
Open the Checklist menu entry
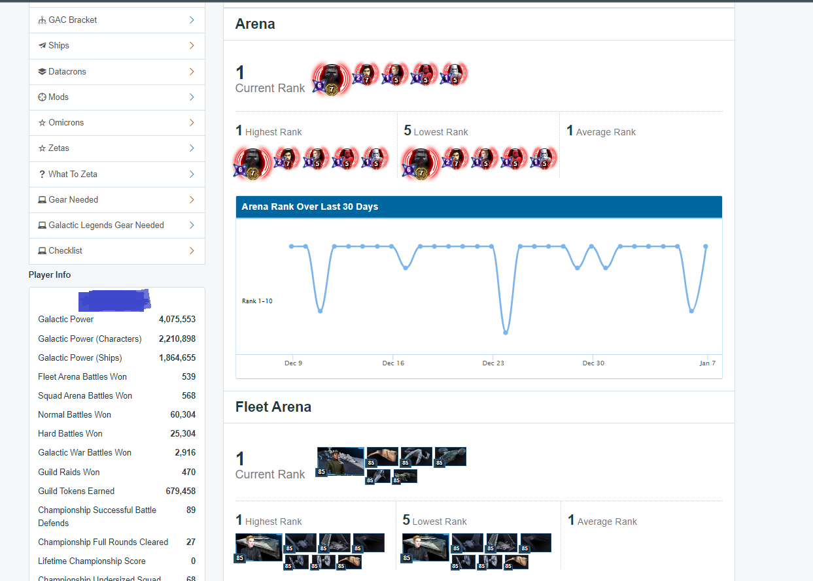tap(117, 251)
